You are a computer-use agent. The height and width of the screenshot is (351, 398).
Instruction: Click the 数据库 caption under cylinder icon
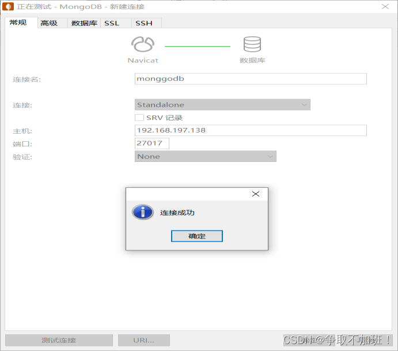pyautogui.click(x=252, y=61)
